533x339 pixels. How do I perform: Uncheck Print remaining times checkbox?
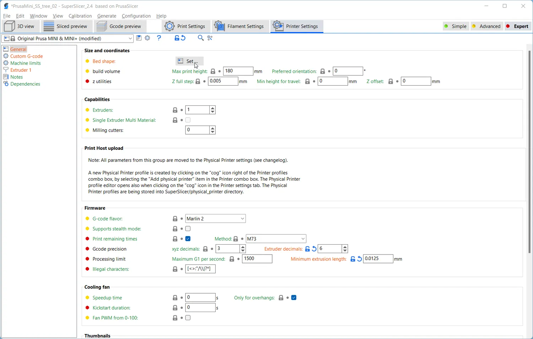(188, 239)
